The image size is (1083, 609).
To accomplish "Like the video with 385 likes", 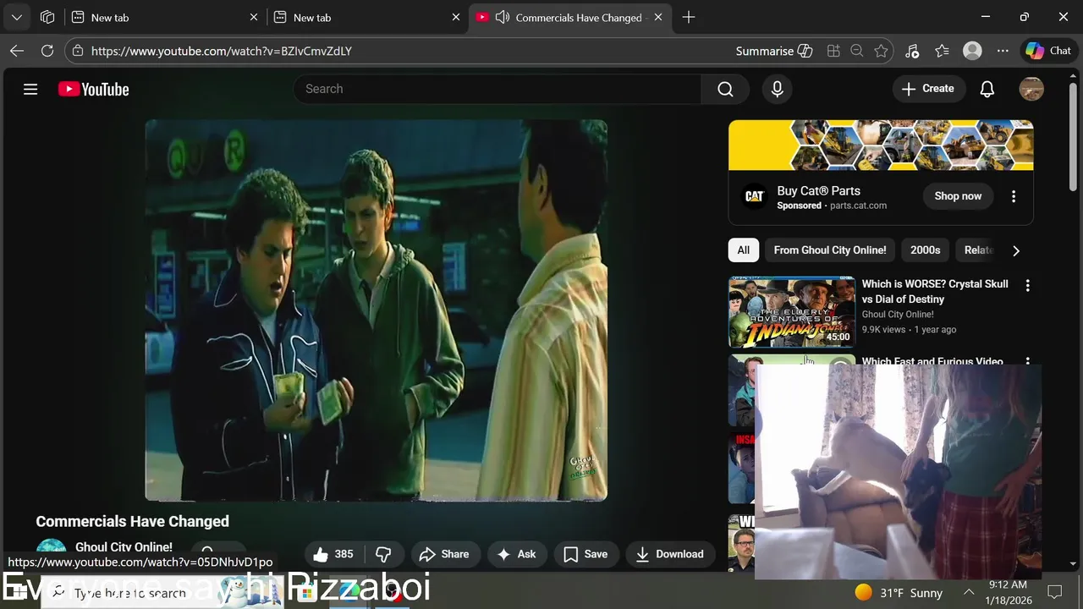I will (333, 554).
